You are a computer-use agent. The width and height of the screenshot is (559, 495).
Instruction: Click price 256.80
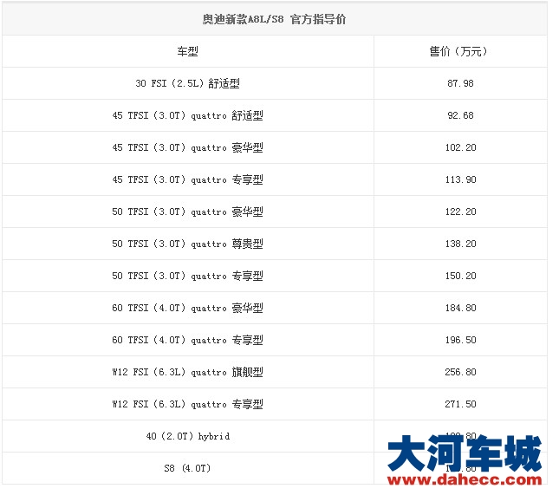pyautogui.click(x=460, y=372)
